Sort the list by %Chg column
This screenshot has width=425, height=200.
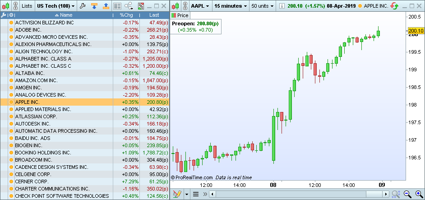pyautogui.click(x=126, y=15)
